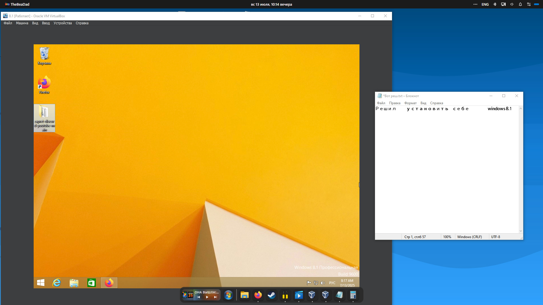The width and height of the screenshot is (543, 305).
Task: Open Windows Store in guest taskbar
Action: point(91,283)
